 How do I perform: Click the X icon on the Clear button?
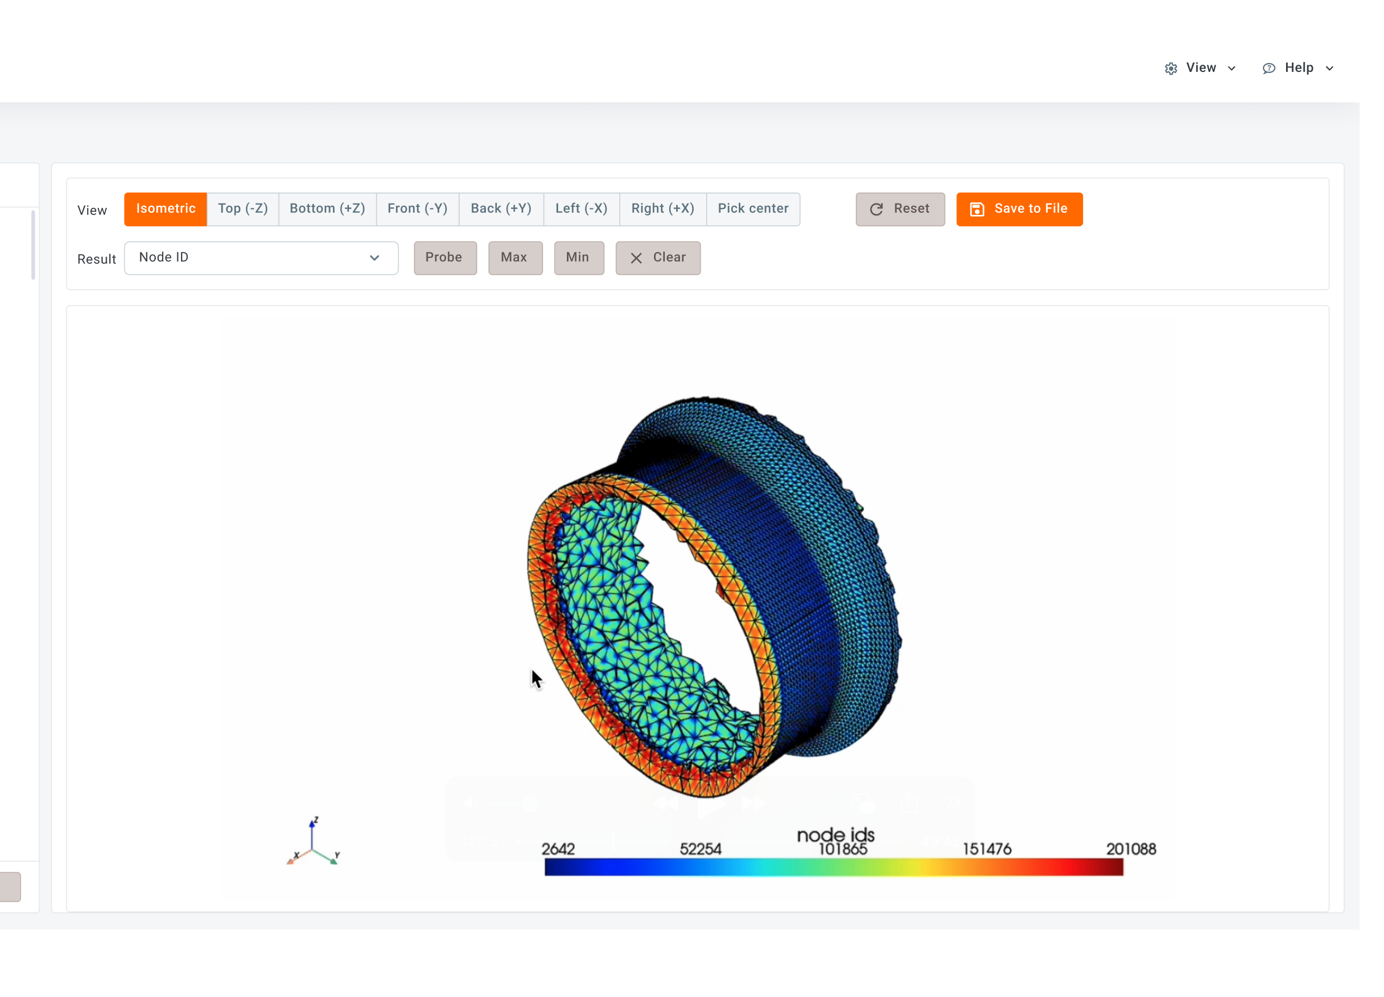click(x=636, y=259)
